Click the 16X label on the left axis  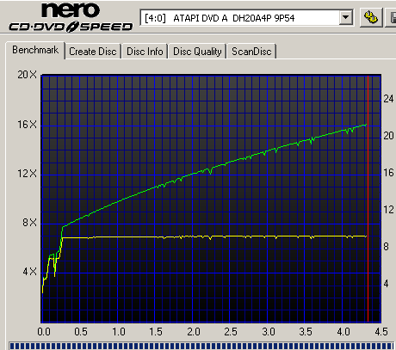(28, 125)
